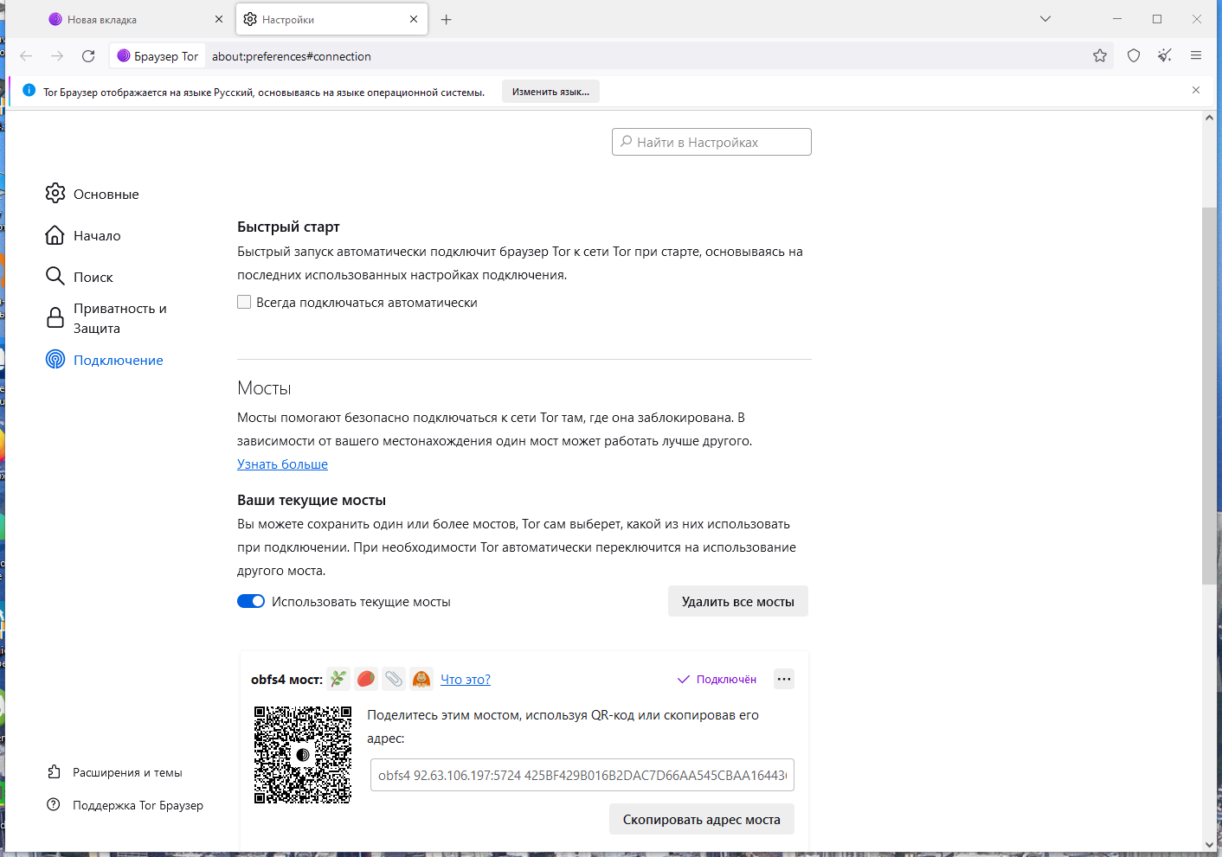
Task: Open the Поиск settings section
Action: click(80, 277)
